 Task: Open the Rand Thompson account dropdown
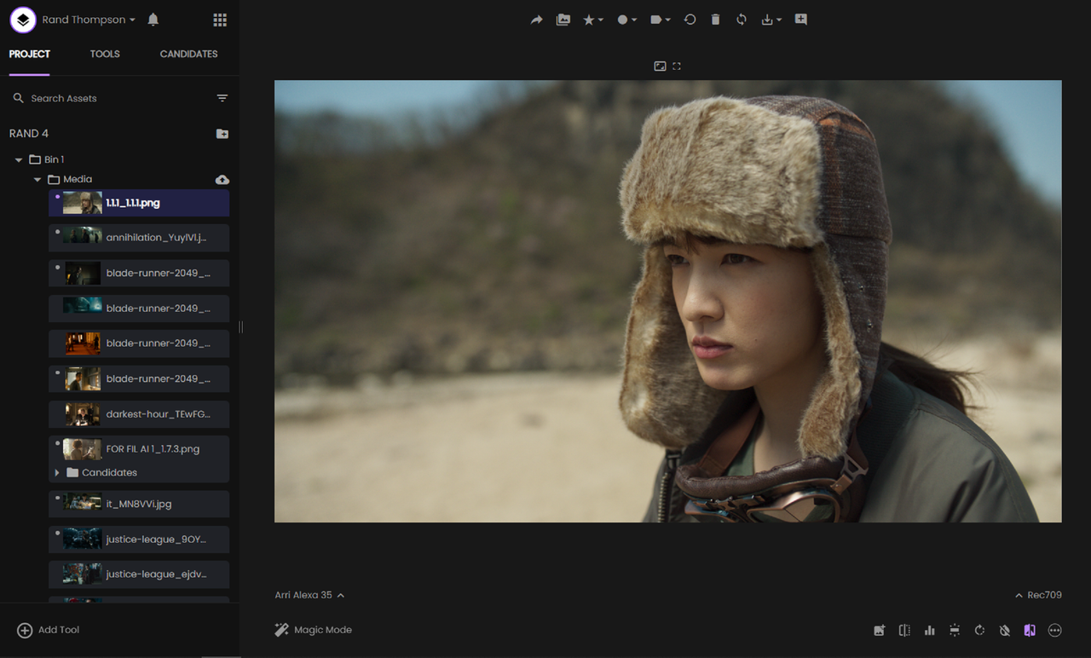coord(89,20)
